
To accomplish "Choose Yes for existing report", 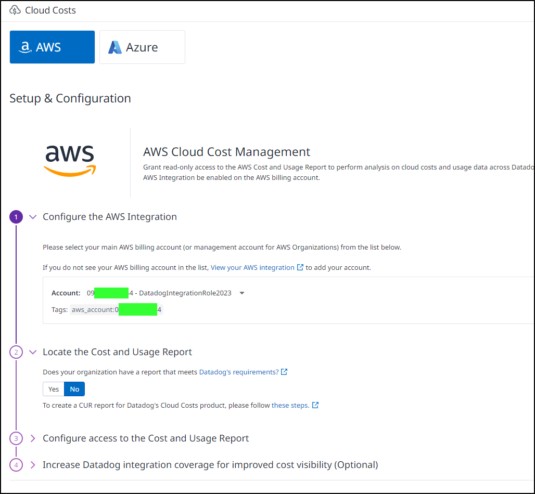I will point(54,389).
